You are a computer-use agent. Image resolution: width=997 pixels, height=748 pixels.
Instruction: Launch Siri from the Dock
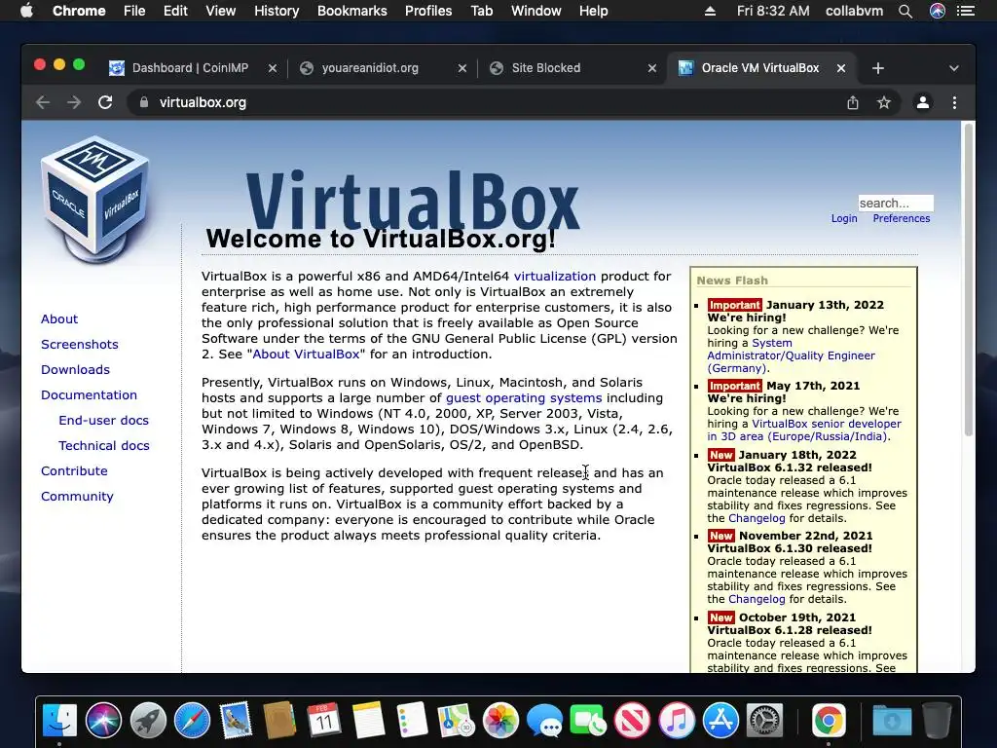103,721
